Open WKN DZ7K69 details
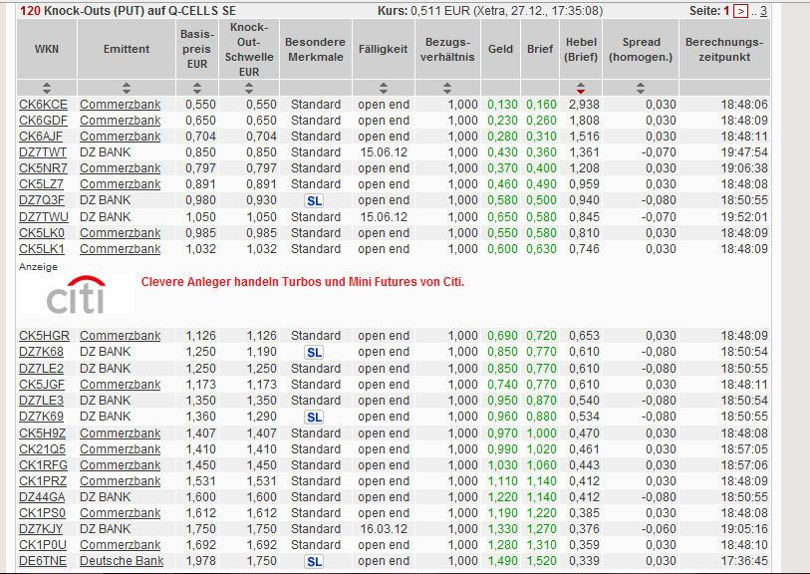This screenshot has height=574, width=810. 41,417
